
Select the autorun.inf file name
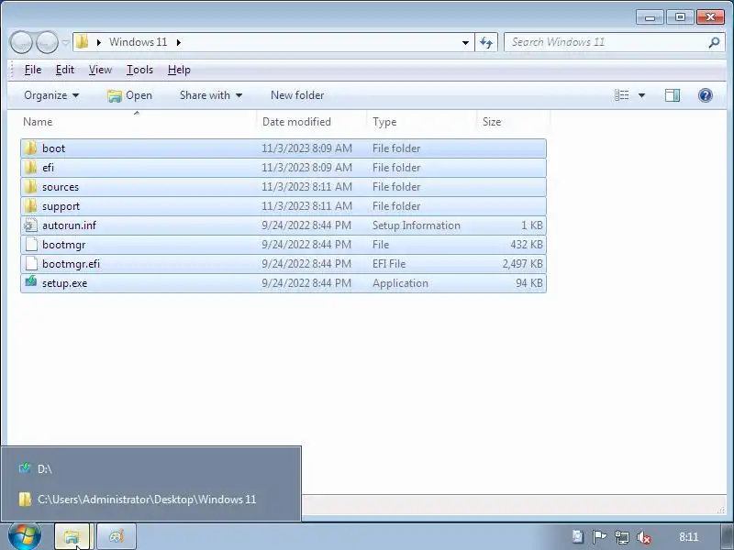click(x=70, y=225)
